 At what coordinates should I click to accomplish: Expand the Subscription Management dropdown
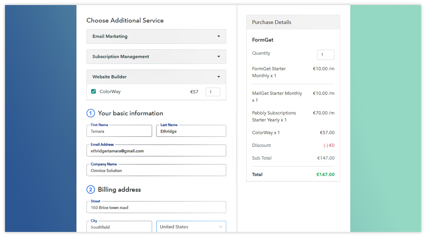click(x=156, y=56)
